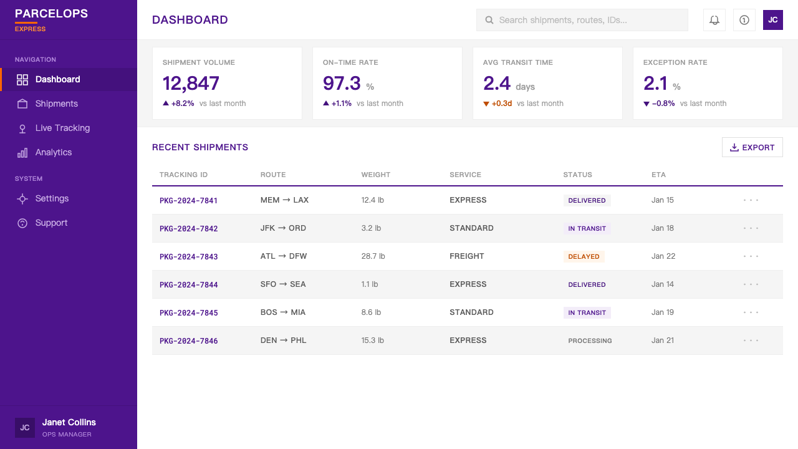Click the ParcelOps Express logo
The width and height of the screenshot is (798, 449).
point(51,20)
